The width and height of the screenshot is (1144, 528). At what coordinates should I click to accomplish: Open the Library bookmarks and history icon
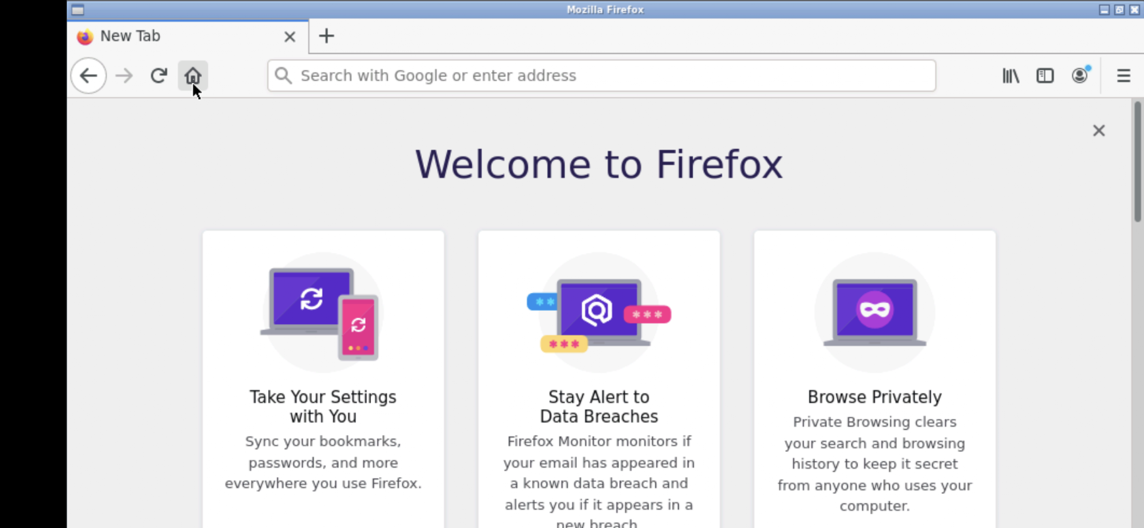coord(1011,76)
